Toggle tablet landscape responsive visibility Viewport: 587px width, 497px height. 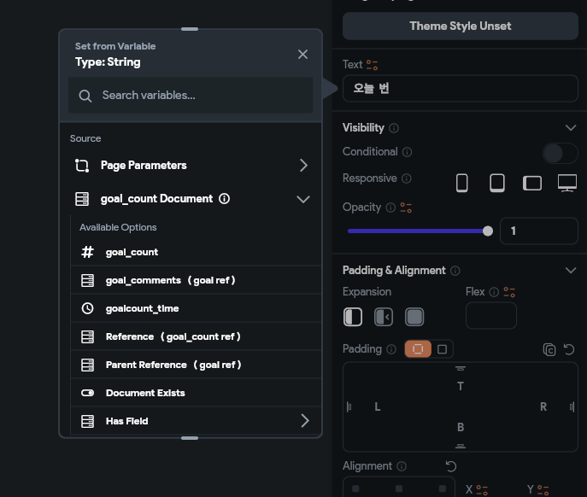[x=532, y=183]
